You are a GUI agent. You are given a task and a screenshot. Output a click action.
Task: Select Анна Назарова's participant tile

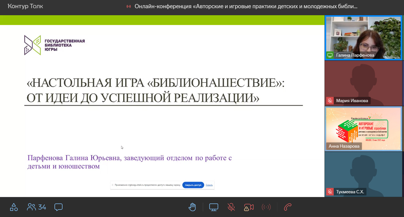364,128
